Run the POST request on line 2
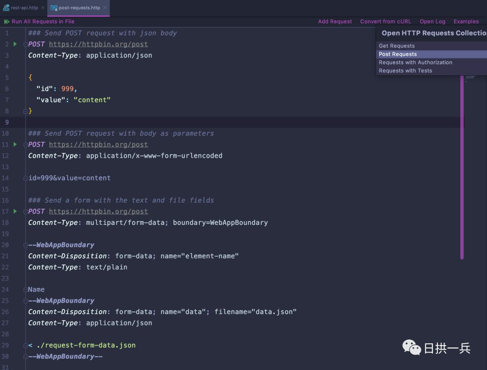Screen dimensions: 487x370 point(15,44)
